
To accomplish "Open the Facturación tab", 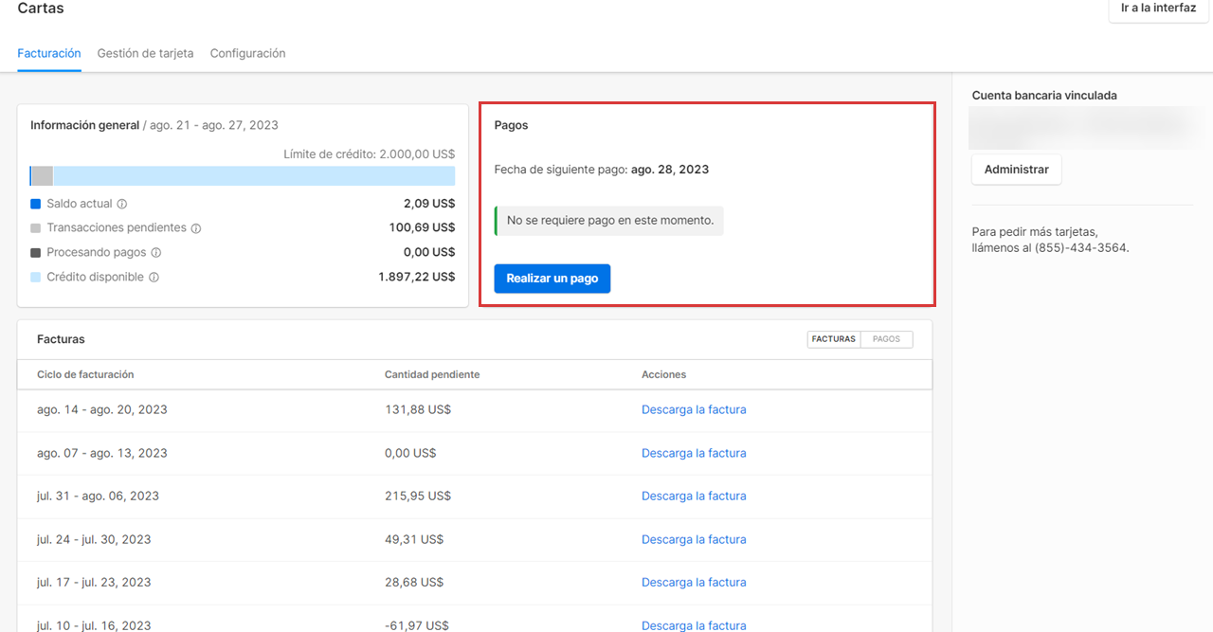I will pyautogui.click(x=49, y=54).
